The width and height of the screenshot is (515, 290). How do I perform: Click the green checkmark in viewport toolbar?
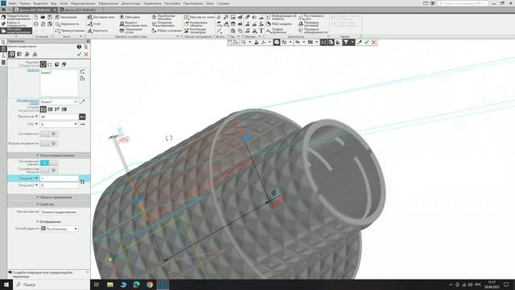click(367, 42)
